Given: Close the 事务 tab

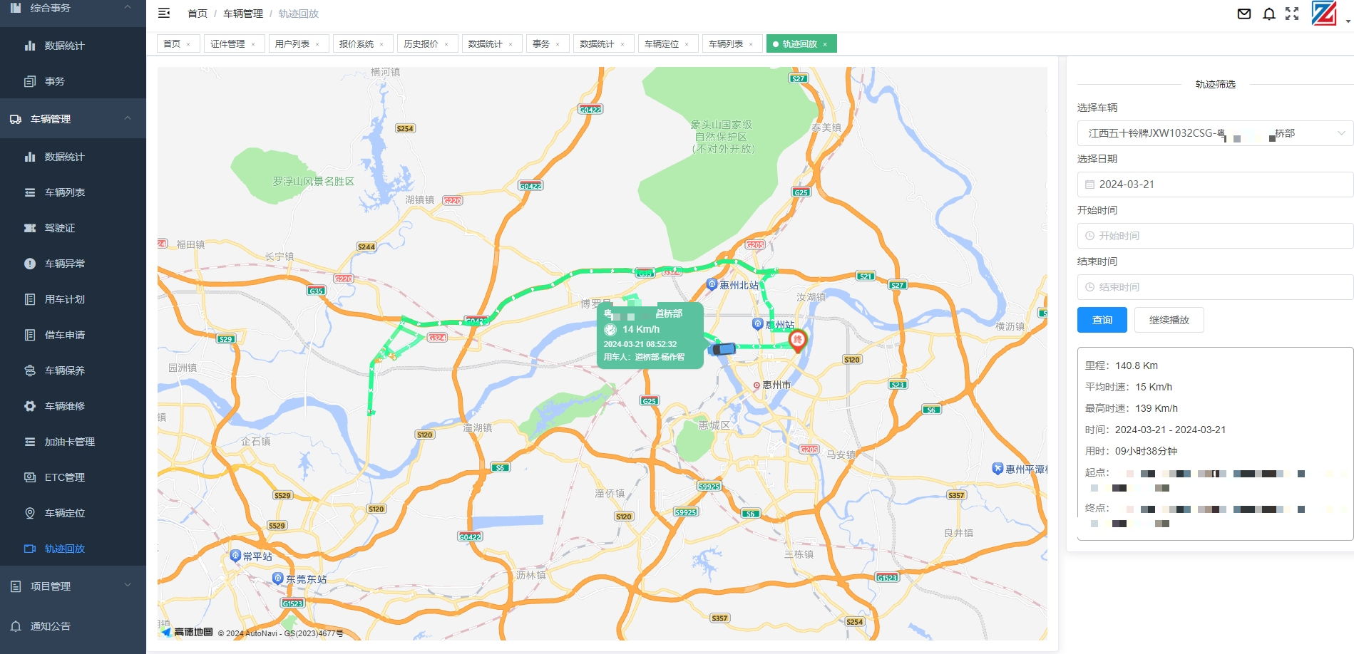Looking at the screenshot, I should tap(558, 44).
